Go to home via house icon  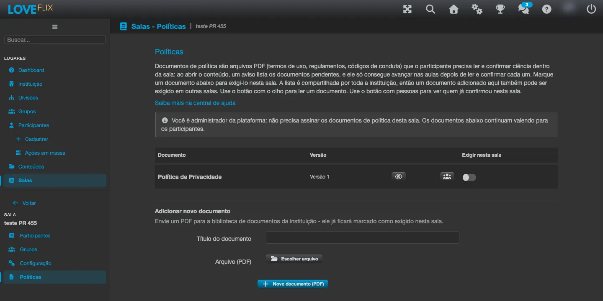(x=454, y=9)
